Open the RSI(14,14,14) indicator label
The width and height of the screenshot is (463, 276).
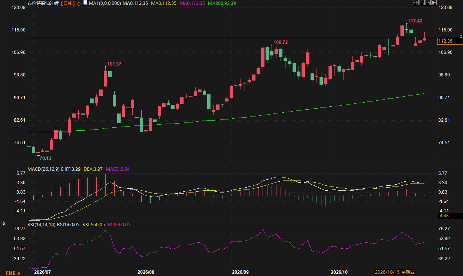click(x=42, y=224)
